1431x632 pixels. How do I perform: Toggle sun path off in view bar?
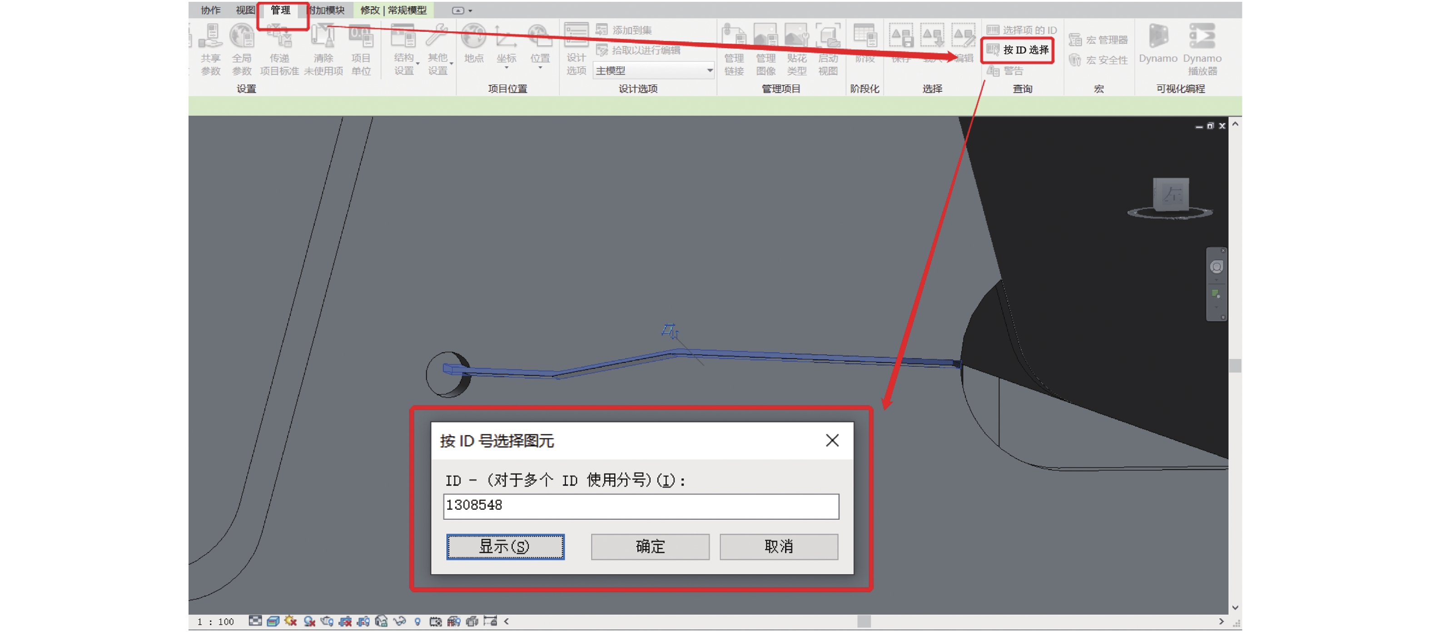pos(291,621)
